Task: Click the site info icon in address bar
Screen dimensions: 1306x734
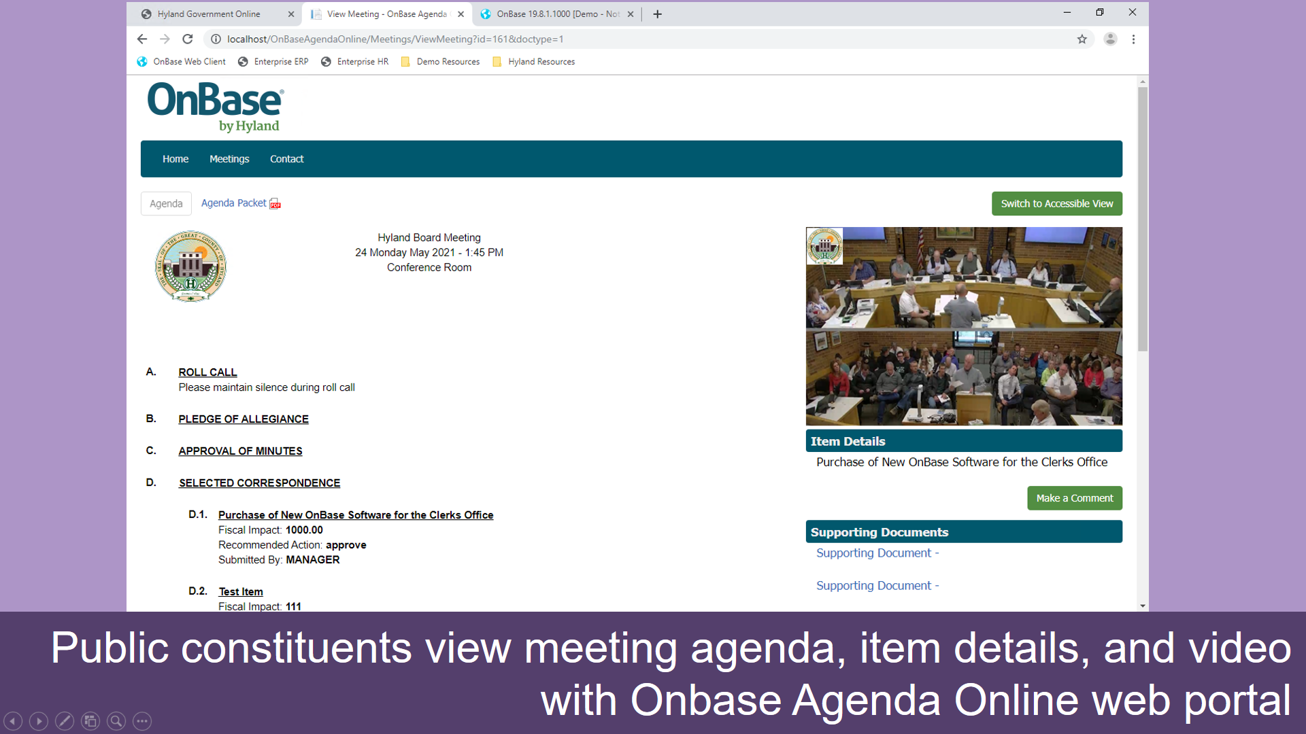Action: [216, 39]
